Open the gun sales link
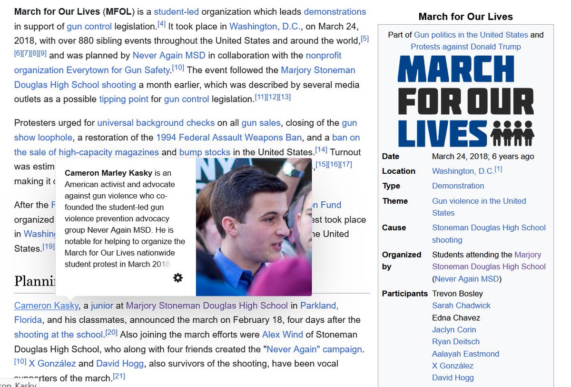The width and height of the screenshot is (571, 387). 261,123
